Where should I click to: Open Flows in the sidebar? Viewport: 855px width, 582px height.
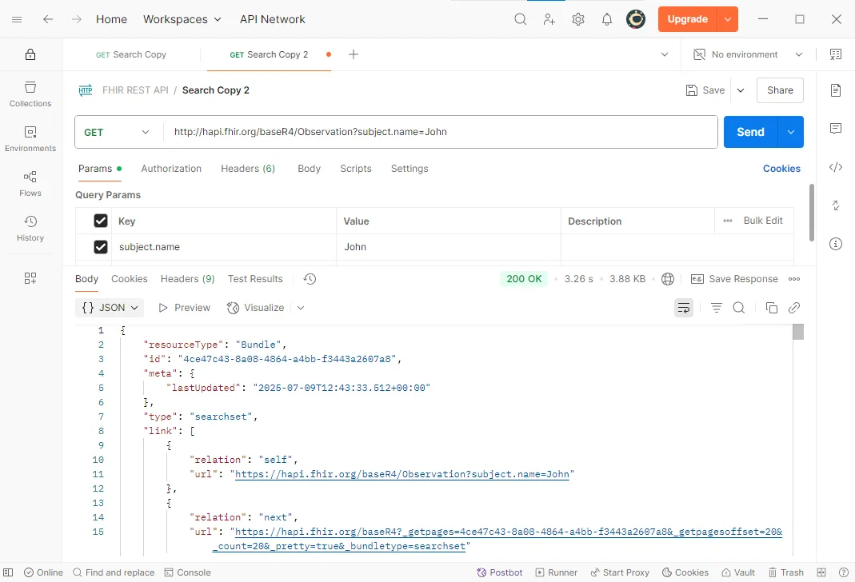[30, 184]
